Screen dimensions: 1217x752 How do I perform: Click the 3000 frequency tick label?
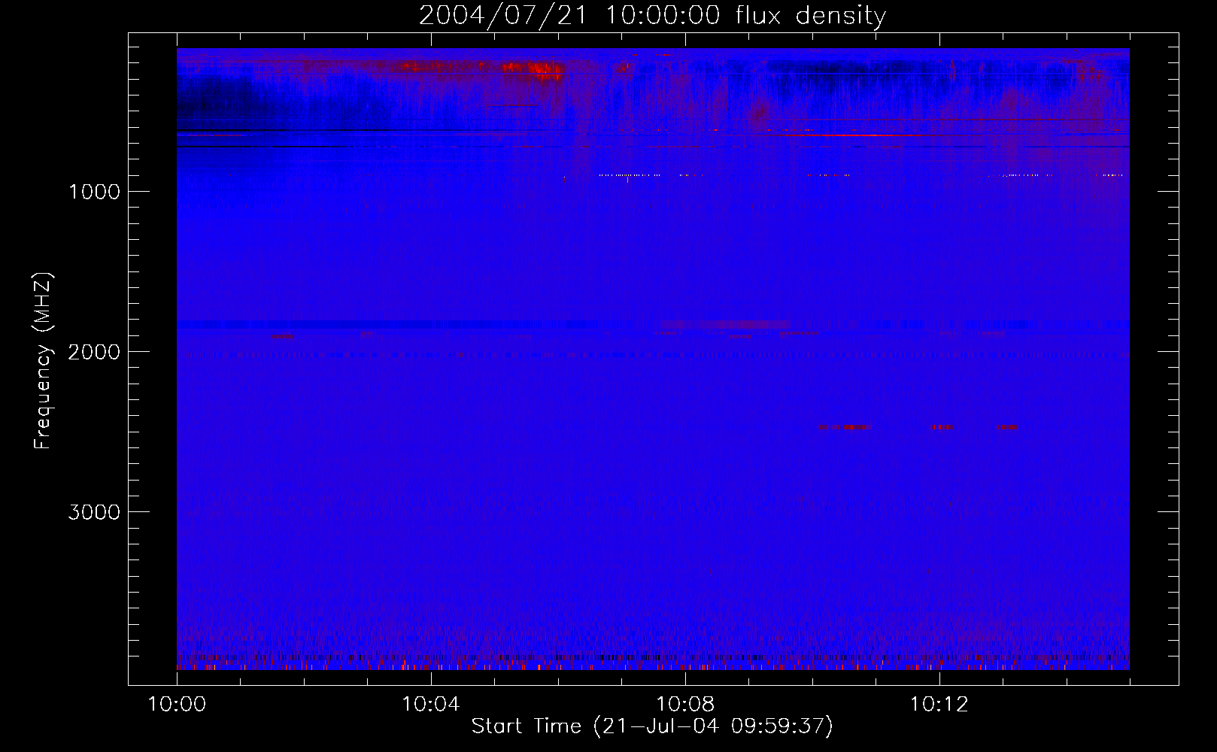94,512
